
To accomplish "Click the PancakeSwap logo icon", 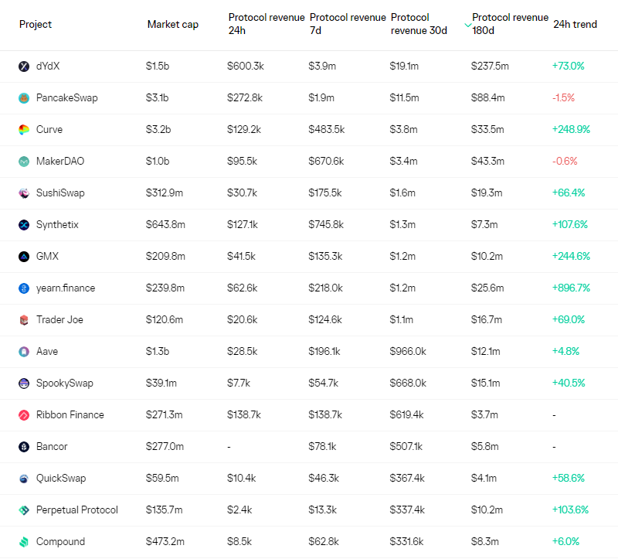I will (x=24, y=98).
